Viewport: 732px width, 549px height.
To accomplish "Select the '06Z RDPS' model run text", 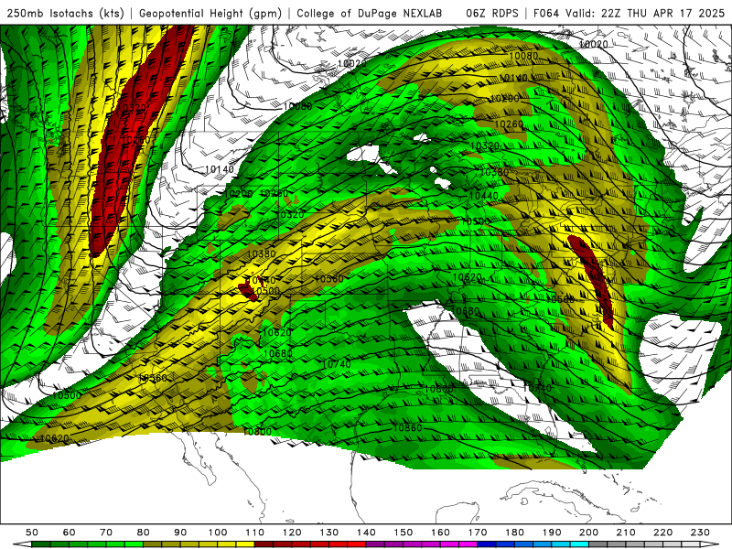I will pos(492,13).
